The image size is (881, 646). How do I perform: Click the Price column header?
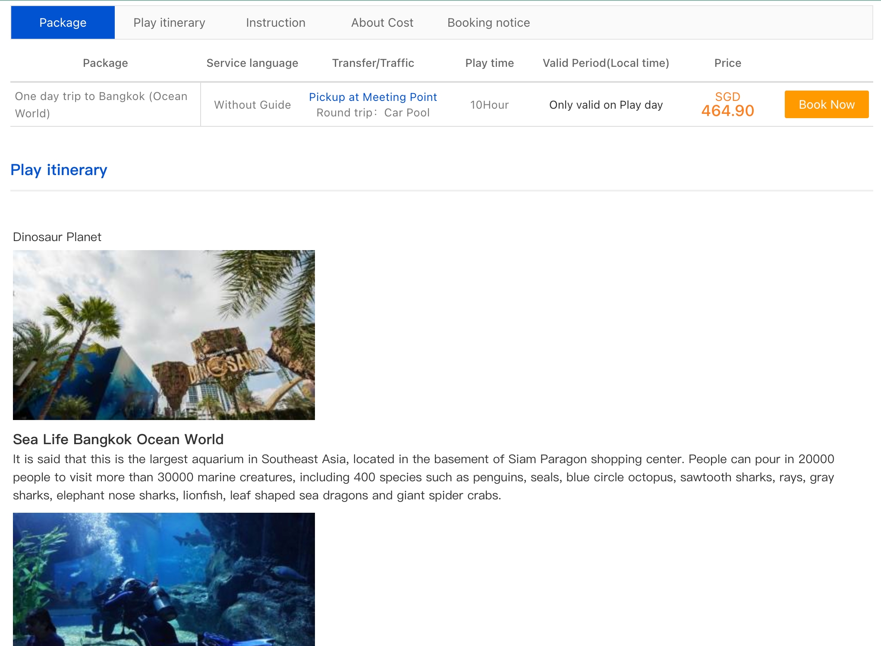[x=727, y=63]
